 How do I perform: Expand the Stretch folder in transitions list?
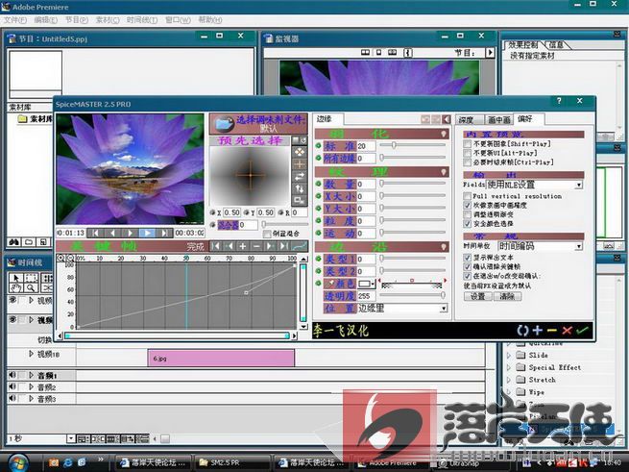pos(509,380)
